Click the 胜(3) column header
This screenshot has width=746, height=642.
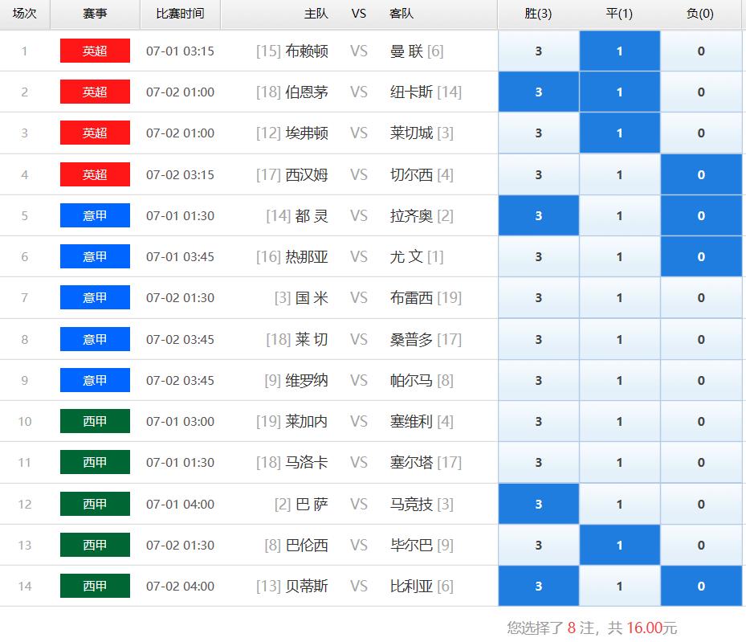point(538,14)
